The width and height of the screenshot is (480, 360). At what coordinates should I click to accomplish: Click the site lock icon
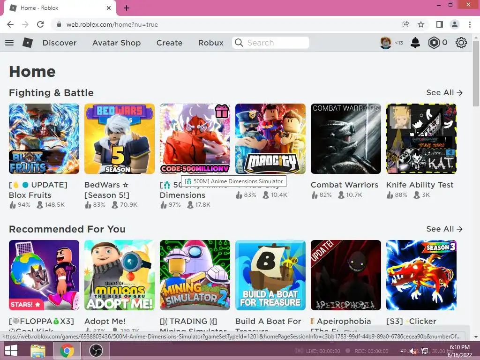point(59,24)
